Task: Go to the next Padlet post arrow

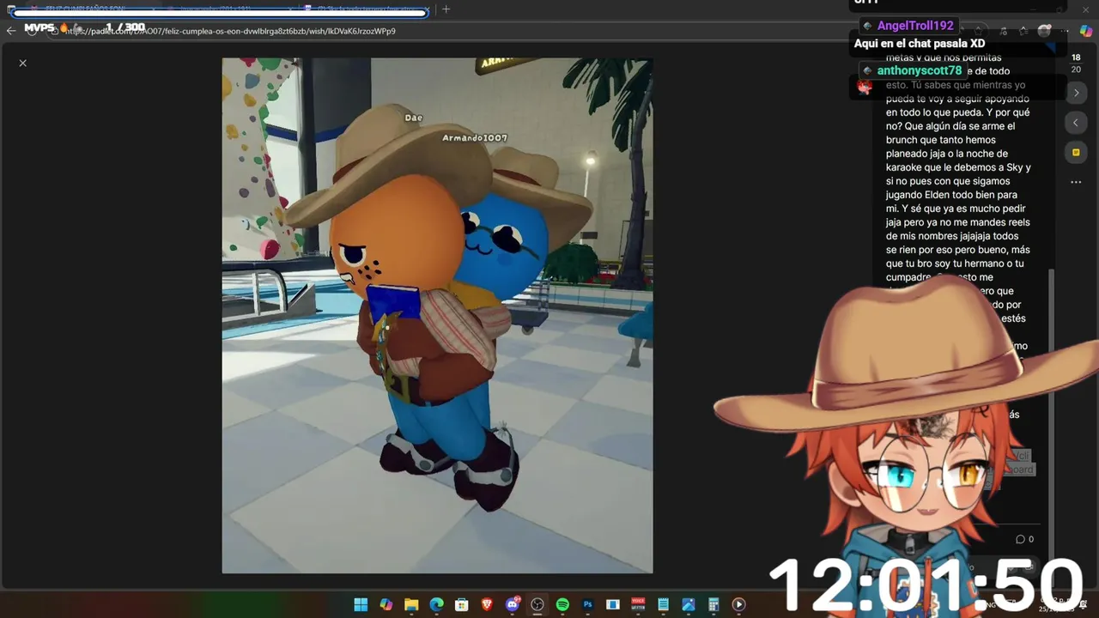Action: click(x=1076, y=93)
